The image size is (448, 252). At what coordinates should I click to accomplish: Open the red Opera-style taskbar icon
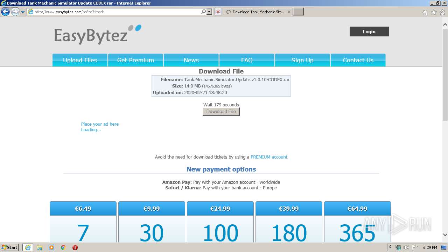pyautogui.click(x=75, y=247)
